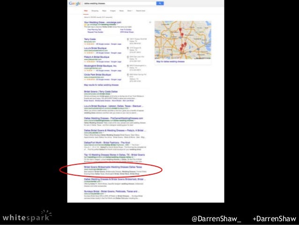The height and width of the screenshot is (225, 299).
Task: Open Google reviews for Circle Park Bridal Boutique
Action: coord(103,79)
